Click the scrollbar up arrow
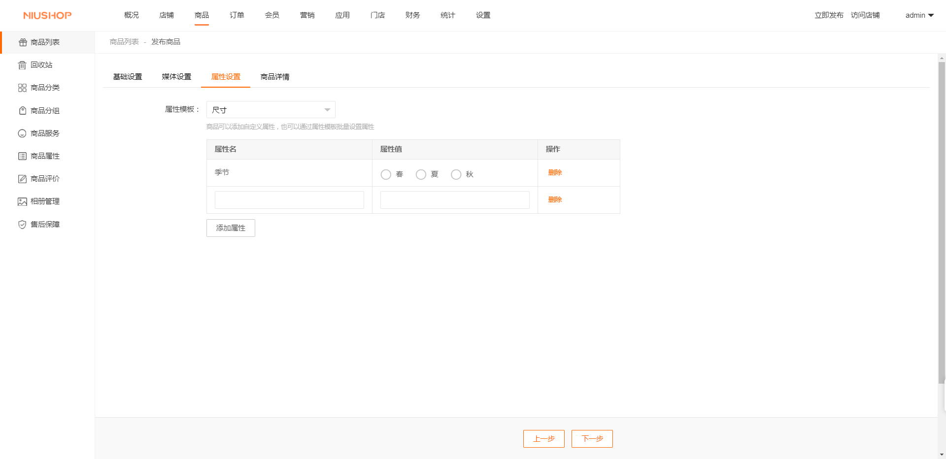The width and height of the screenshot is (946, 459). (x=942, y=58)
